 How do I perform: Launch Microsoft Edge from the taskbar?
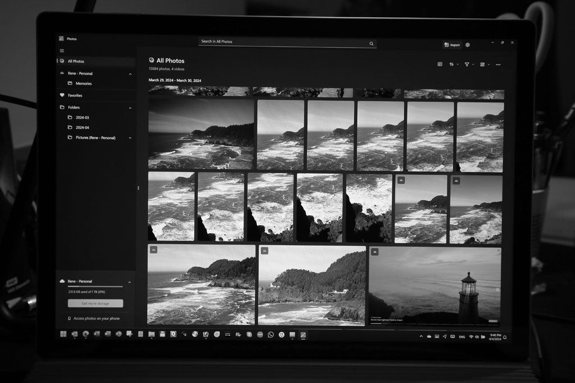pyautogui.click(x=85, y=334)
